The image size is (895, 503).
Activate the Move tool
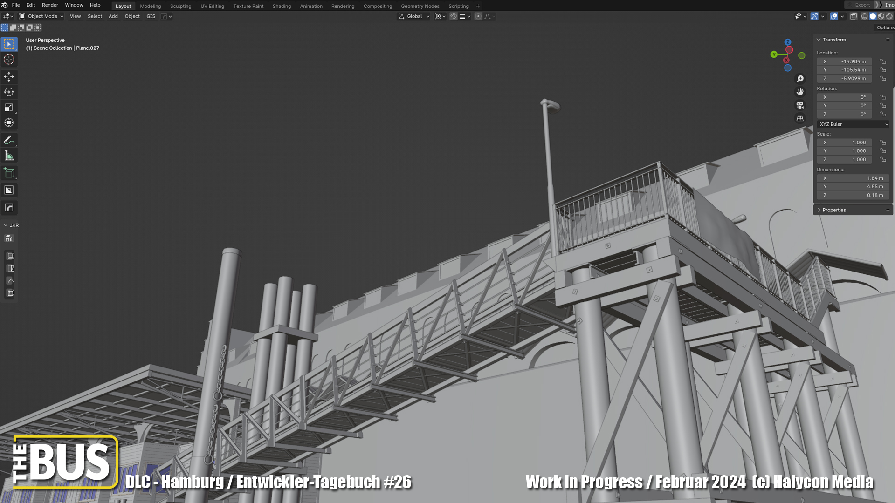9,76
